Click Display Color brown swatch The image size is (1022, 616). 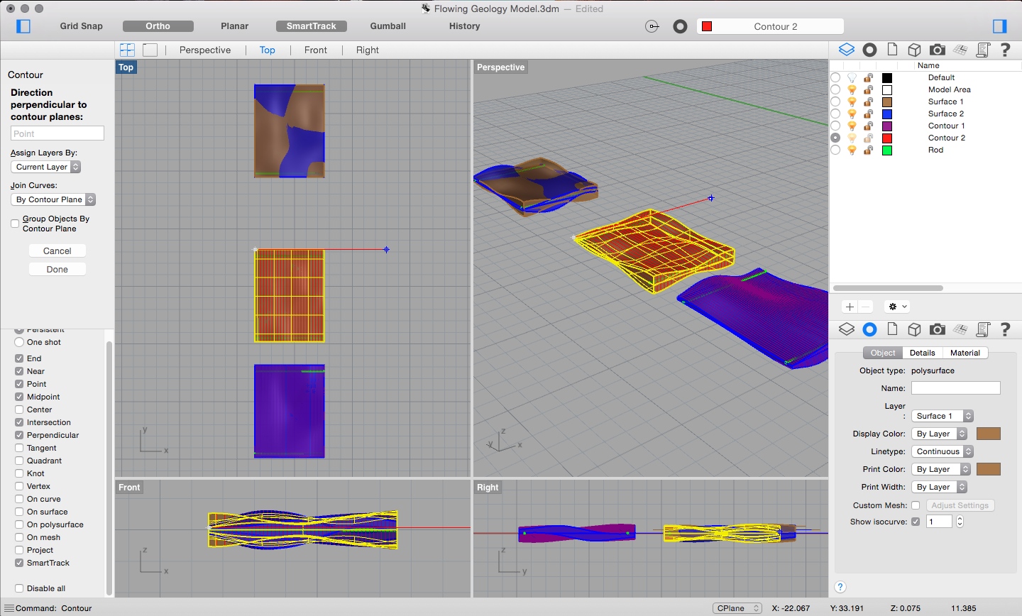[989, 434]
